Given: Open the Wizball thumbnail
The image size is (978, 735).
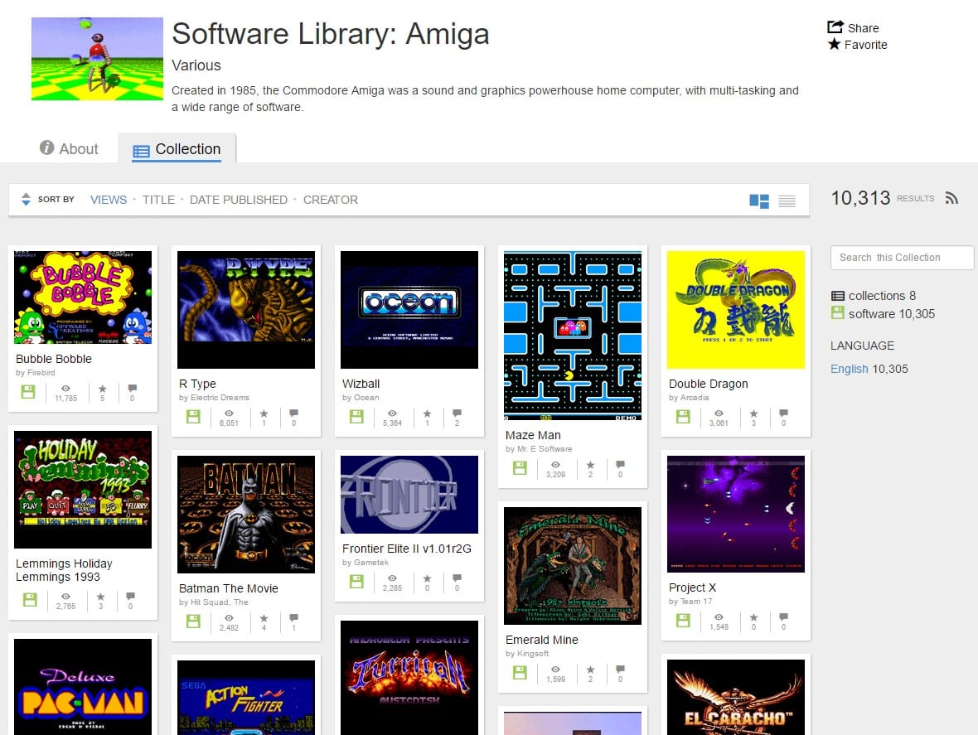Looking at the screenshot, I should click(409, 310).
